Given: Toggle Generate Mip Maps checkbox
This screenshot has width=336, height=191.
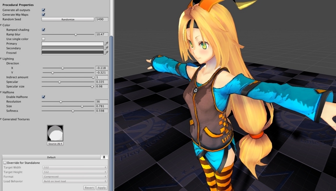Looking at the screenshot, I should point(44,14).
